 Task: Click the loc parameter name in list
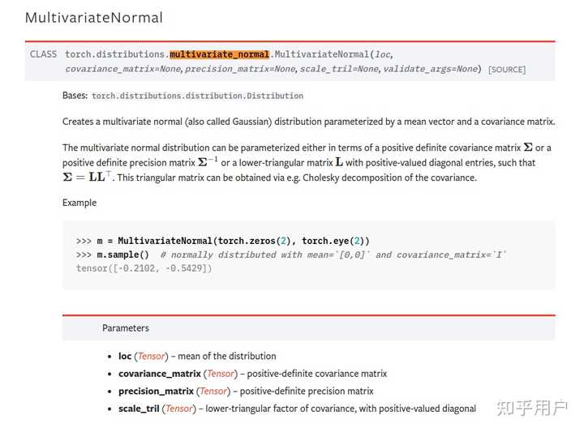pyautogui.click(x=125, y=356)
